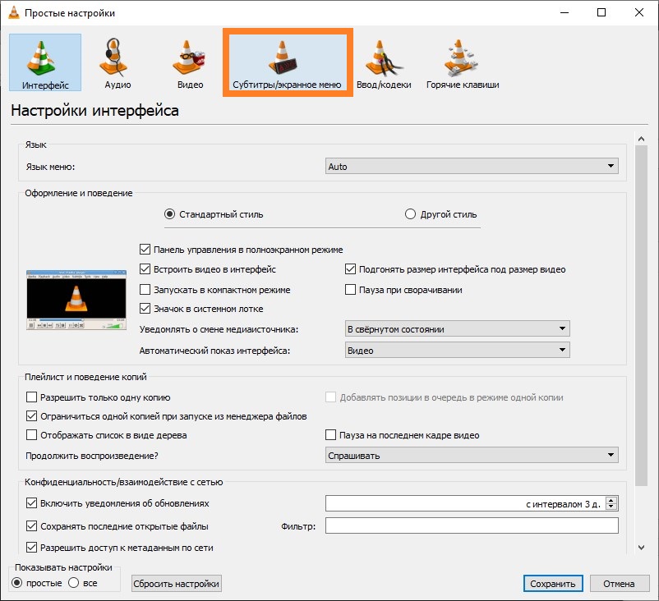Open the Аудио settings icon
The width and height of the screenshot is (659, 601).
117,57
